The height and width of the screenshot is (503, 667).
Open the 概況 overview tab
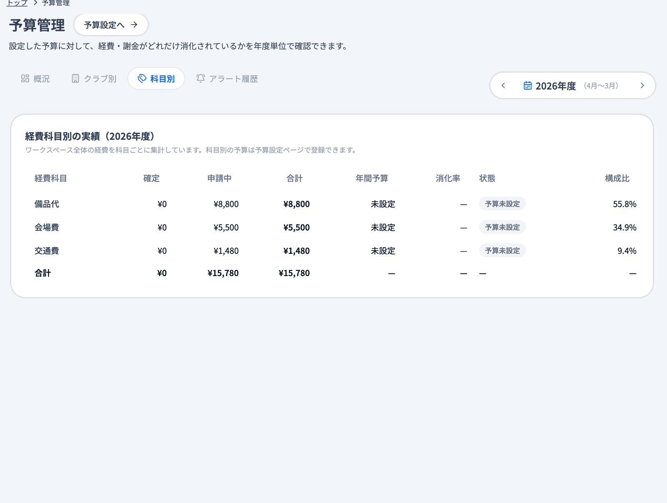(35, 78)
